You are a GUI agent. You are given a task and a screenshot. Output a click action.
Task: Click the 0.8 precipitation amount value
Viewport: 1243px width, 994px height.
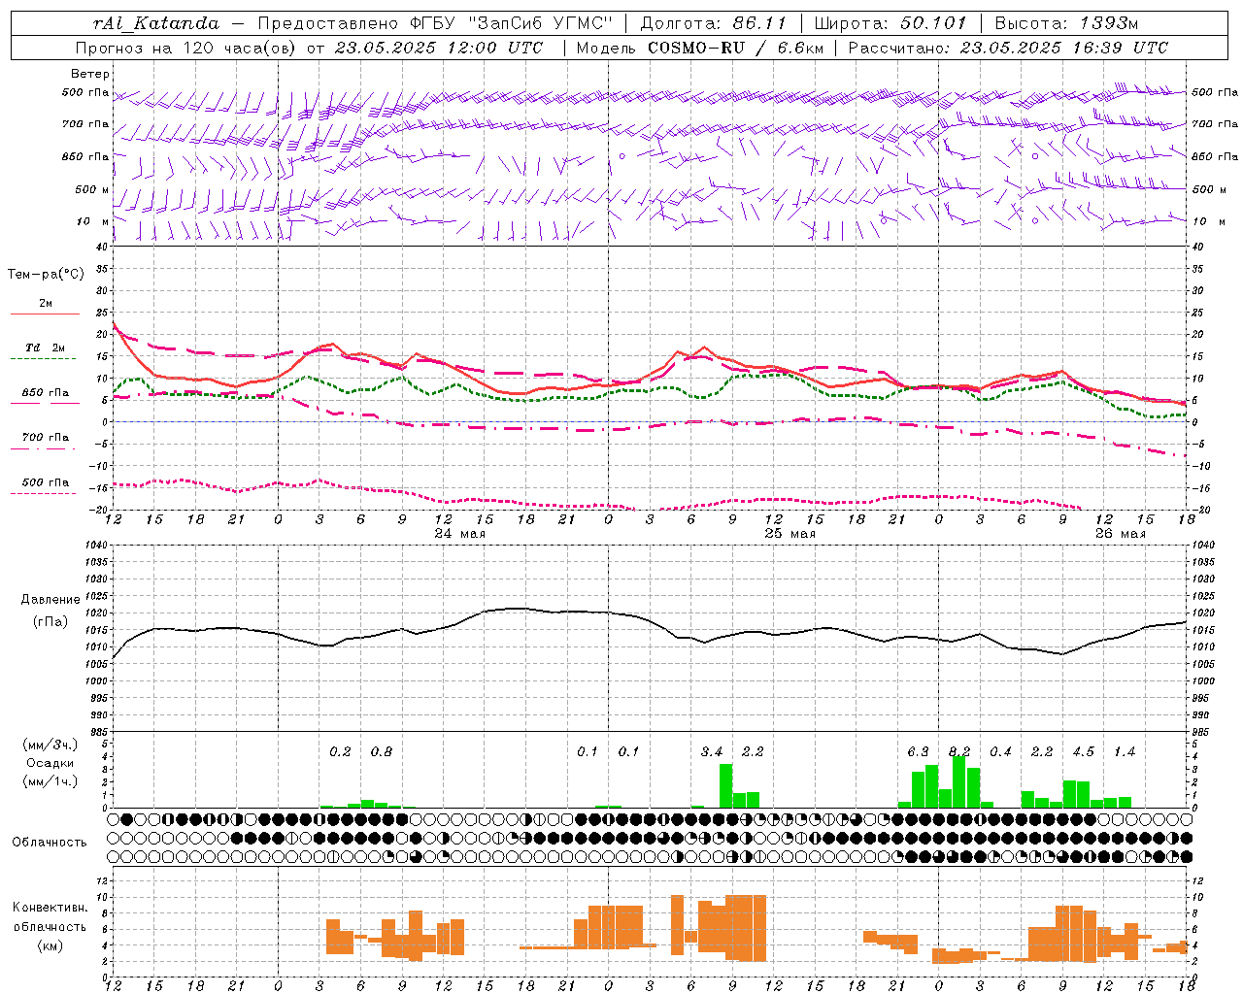pyautogui.click(x=382, y=752)
